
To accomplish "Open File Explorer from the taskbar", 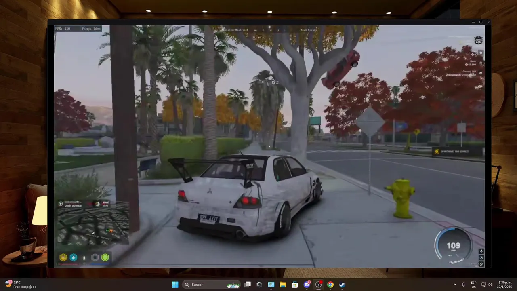I will (x=283, y=285).
